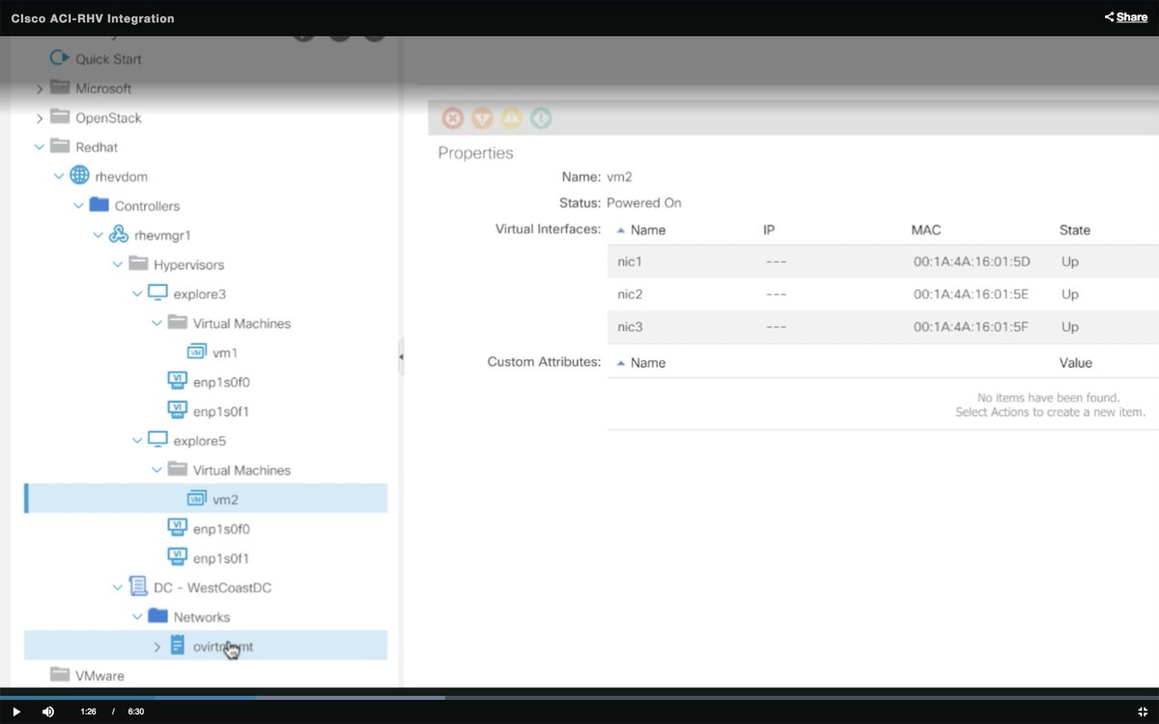Expand the Microsoft folder

point(40,89)
